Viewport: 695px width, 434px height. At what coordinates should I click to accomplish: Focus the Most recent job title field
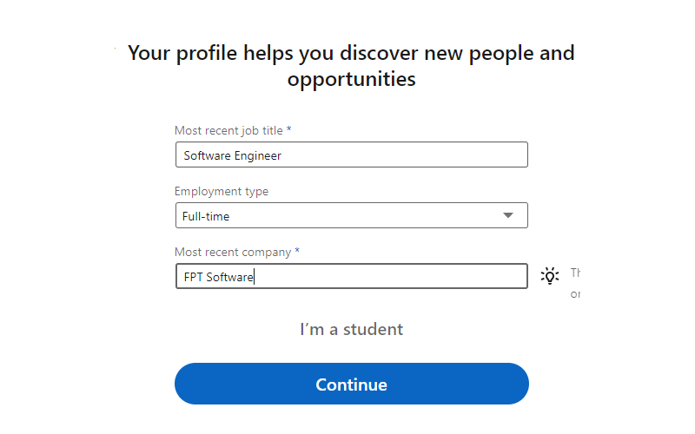[351, 155]
